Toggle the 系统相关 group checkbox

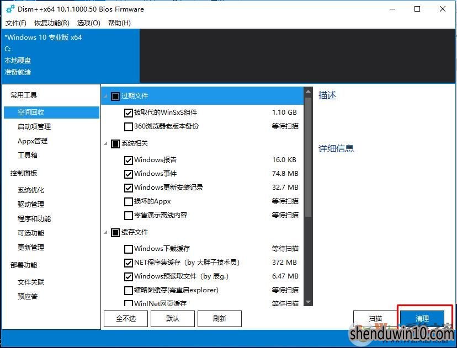tap(115, 143)
